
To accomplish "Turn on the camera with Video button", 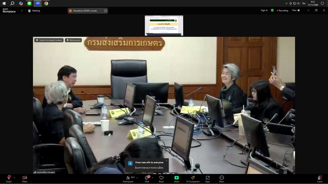I will tap(25, 178).
